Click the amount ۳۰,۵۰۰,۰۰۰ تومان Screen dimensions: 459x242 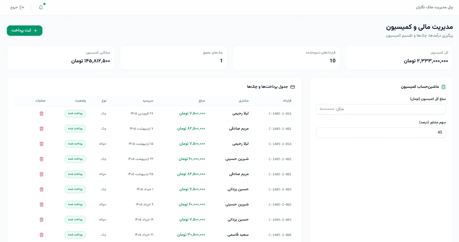tap(191, 235)
